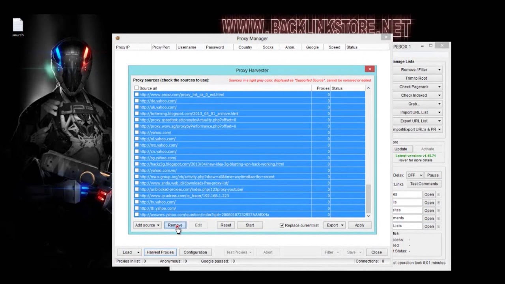Open the Add source dropdown
Viewport: 505px width, 284px height.
[147, 225]
